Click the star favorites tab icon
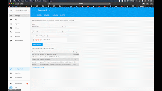This screenshot has width=162, height=91. pyautogui.click(x=149, y=6)
